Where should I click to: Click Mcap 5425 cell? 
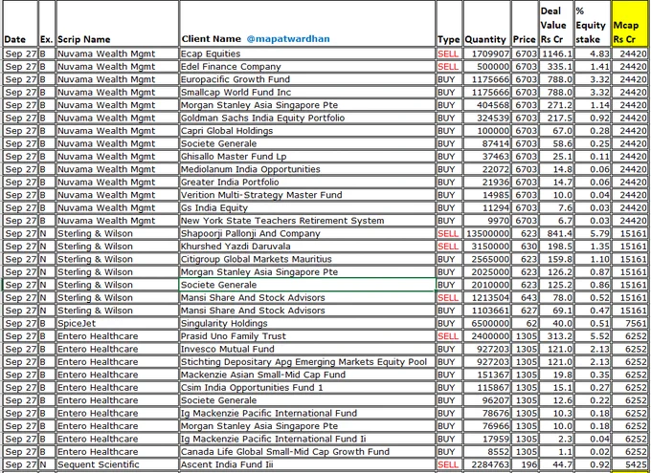point(629,464)
